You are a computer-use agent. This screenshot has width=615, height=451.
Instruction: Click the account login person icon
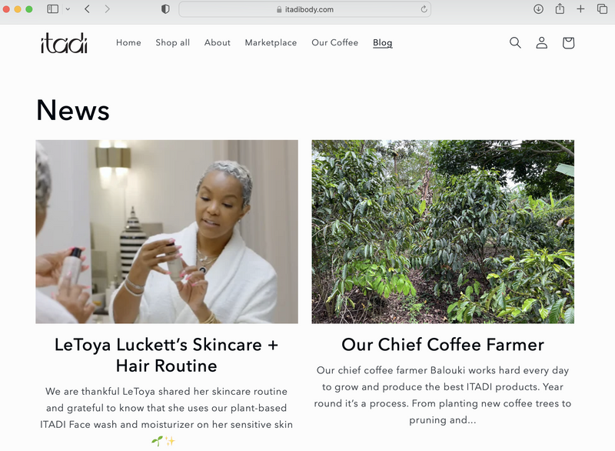tap(542, 42)
